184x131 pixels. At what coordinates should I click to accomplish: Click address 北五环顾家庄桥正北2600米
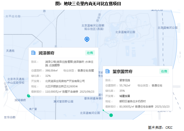click(x=62, y=86)
